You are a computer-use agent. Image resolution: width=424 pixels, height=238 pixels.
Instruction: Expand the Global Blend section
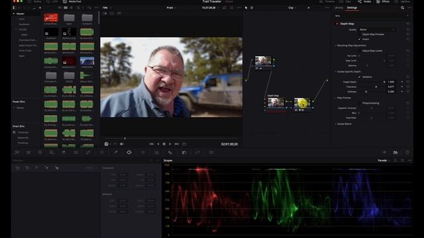336,124
